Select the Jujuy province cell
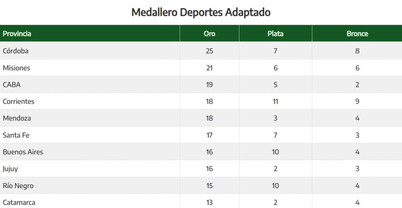 (x=10, y=169)
